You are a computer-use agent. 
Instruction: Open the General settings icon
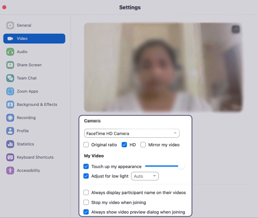(10, 25)
